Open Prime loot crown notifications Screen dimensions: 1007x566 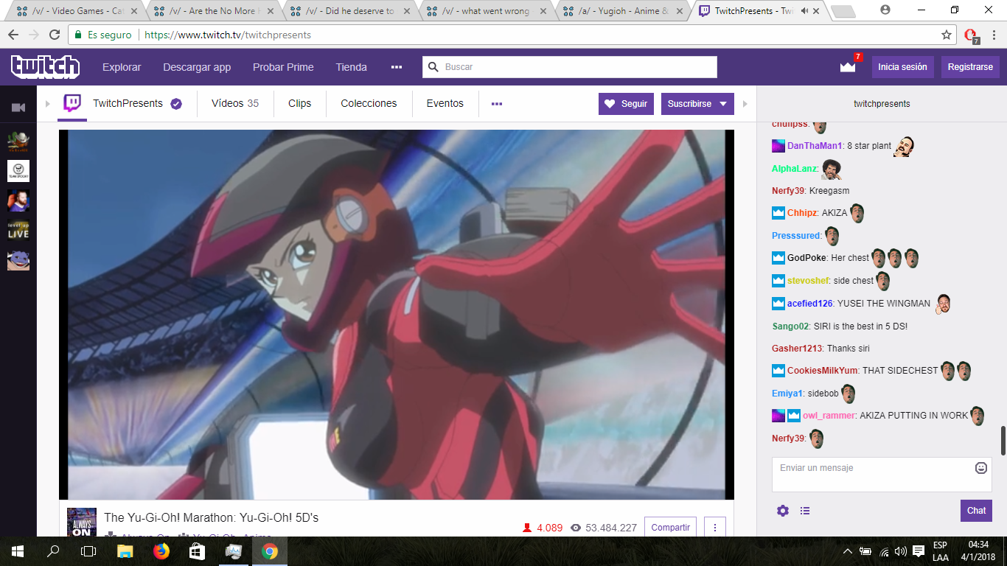(x=848, y=66)
